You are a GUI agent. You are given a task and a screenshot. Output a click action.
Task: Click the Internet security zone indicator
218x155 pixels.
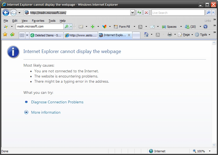(157, 151)
